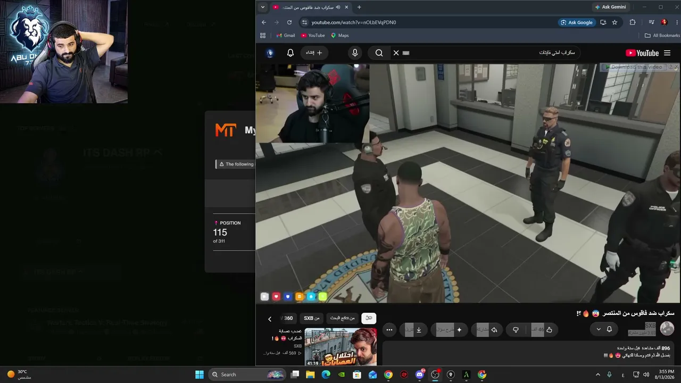Open File Explorer from taskbar

coord(311,374)
